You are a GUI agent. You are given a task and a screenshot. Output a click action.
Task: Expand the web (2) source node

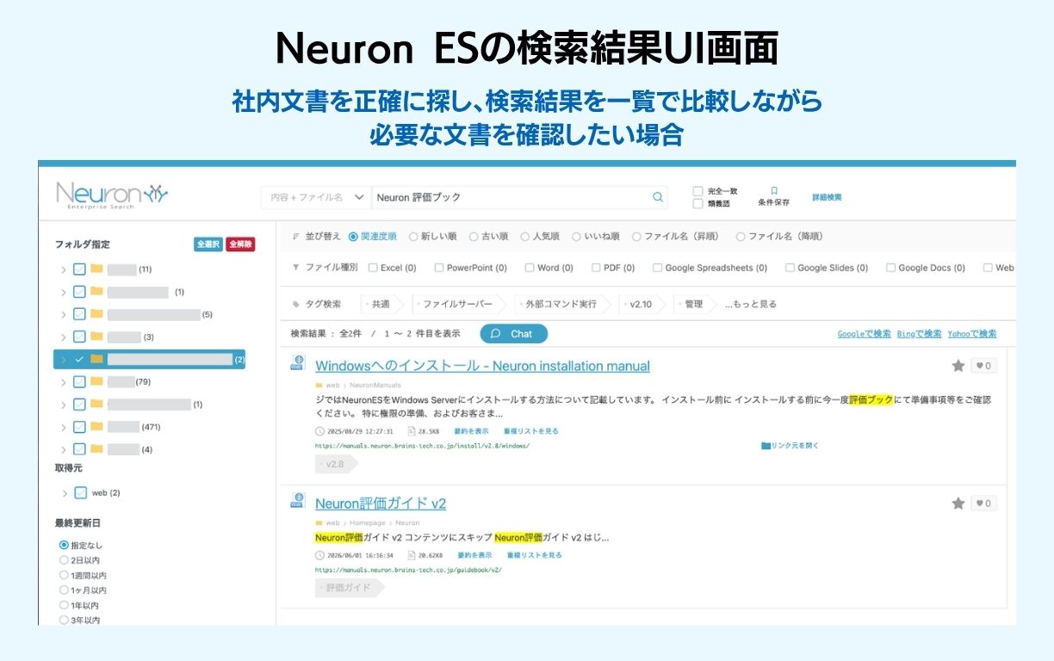64,493
